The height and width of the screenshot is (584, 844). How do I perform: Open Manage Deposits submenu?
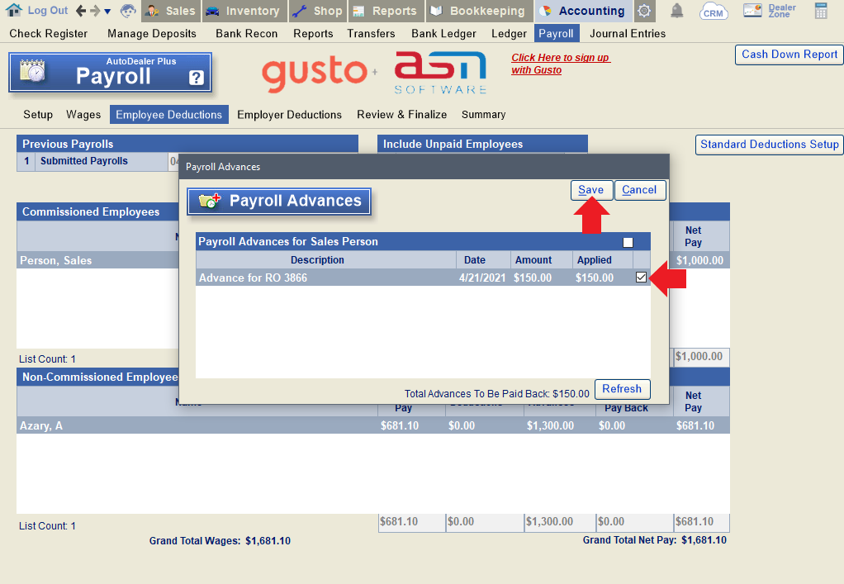tap(152, 33)
